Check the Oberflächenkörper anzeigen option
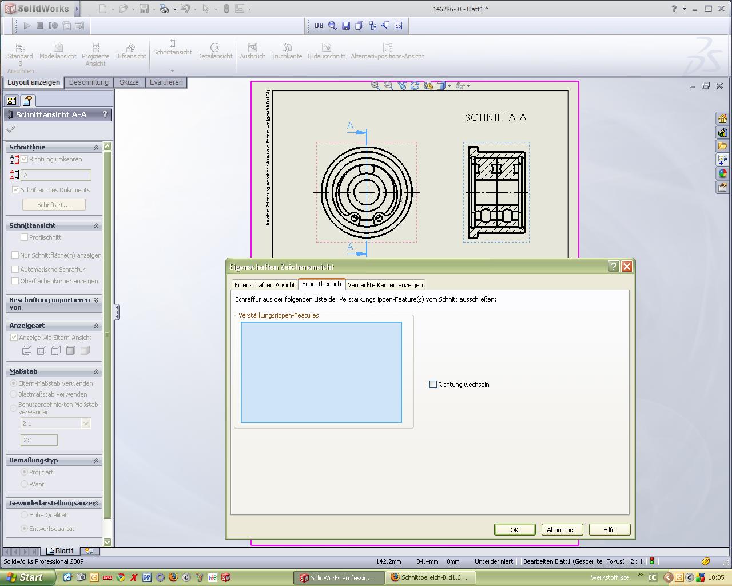 pos(15,281)
